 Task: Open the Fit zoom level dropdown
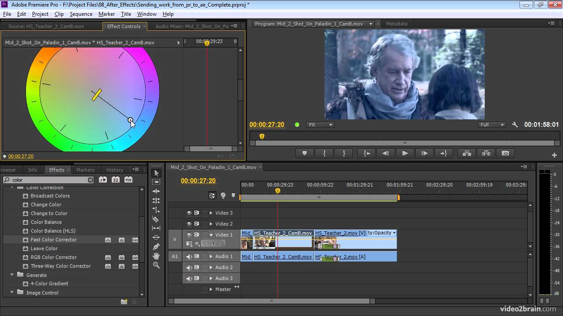[x=320, y=125]
